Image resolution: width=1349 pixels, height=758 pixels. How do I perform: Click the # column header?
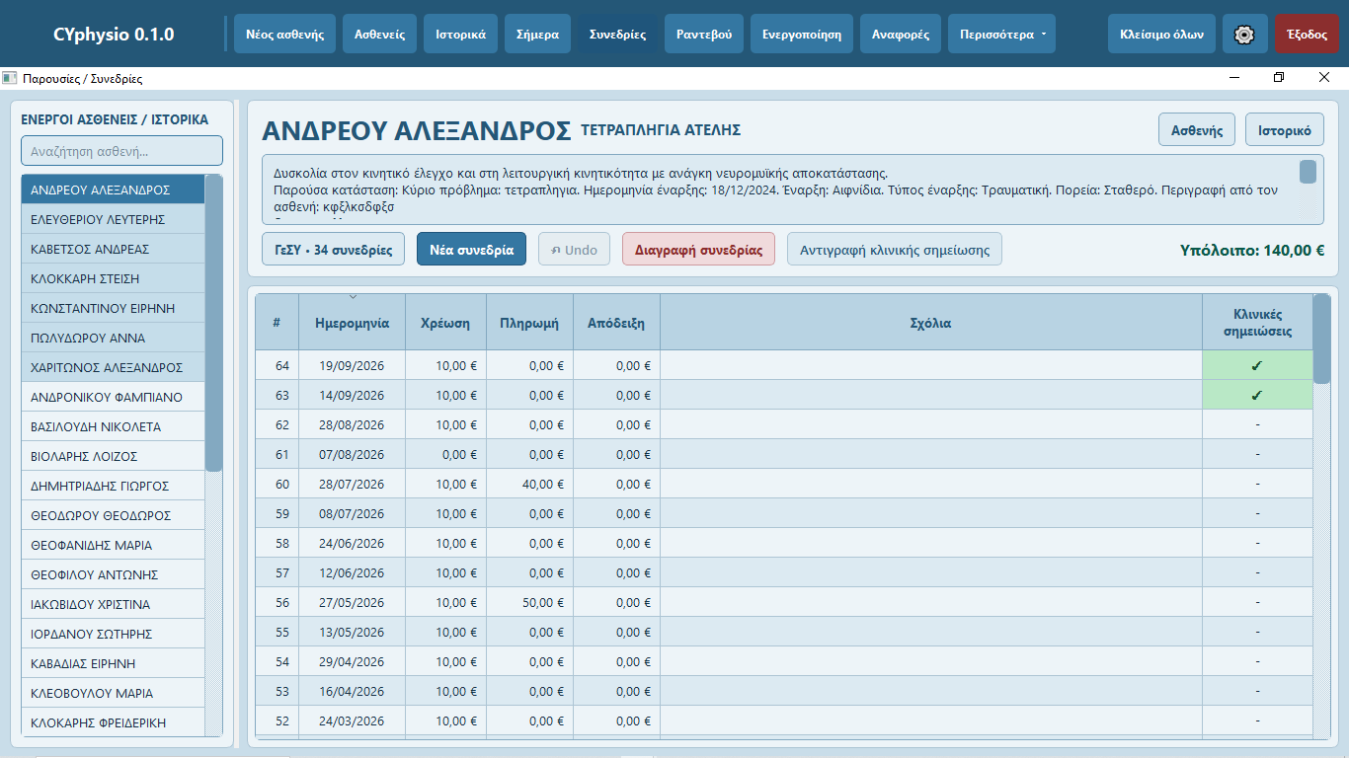277,323
